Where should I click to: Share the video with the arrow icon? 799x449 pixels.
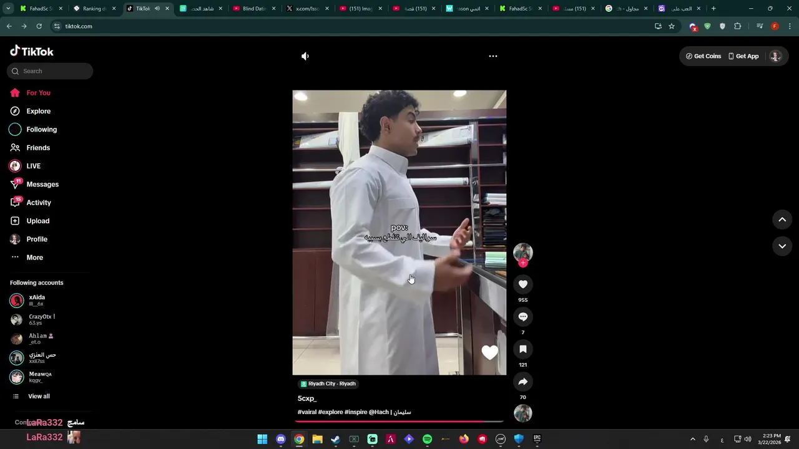click(x=523, y=382)
